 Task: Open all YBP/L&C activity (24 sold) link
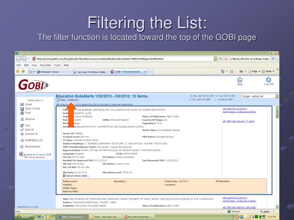click(x=239, y=207)
